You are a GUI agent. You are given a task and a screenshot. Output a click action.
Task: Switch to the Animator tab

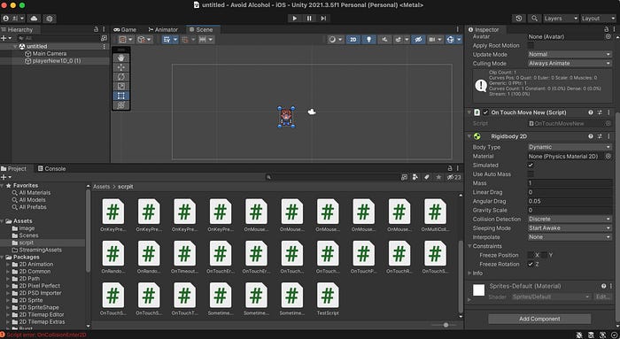(163, 29)
